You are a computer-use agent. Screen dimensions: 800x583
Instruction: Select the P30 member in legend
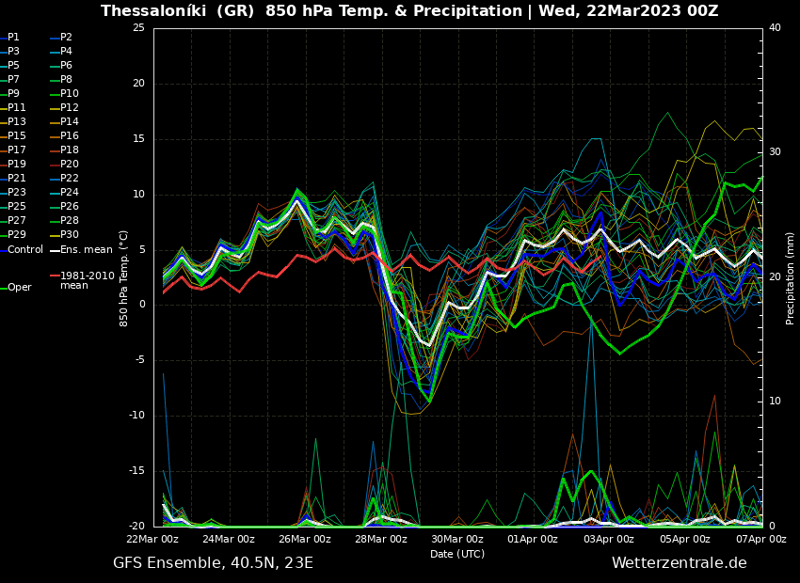69,235
